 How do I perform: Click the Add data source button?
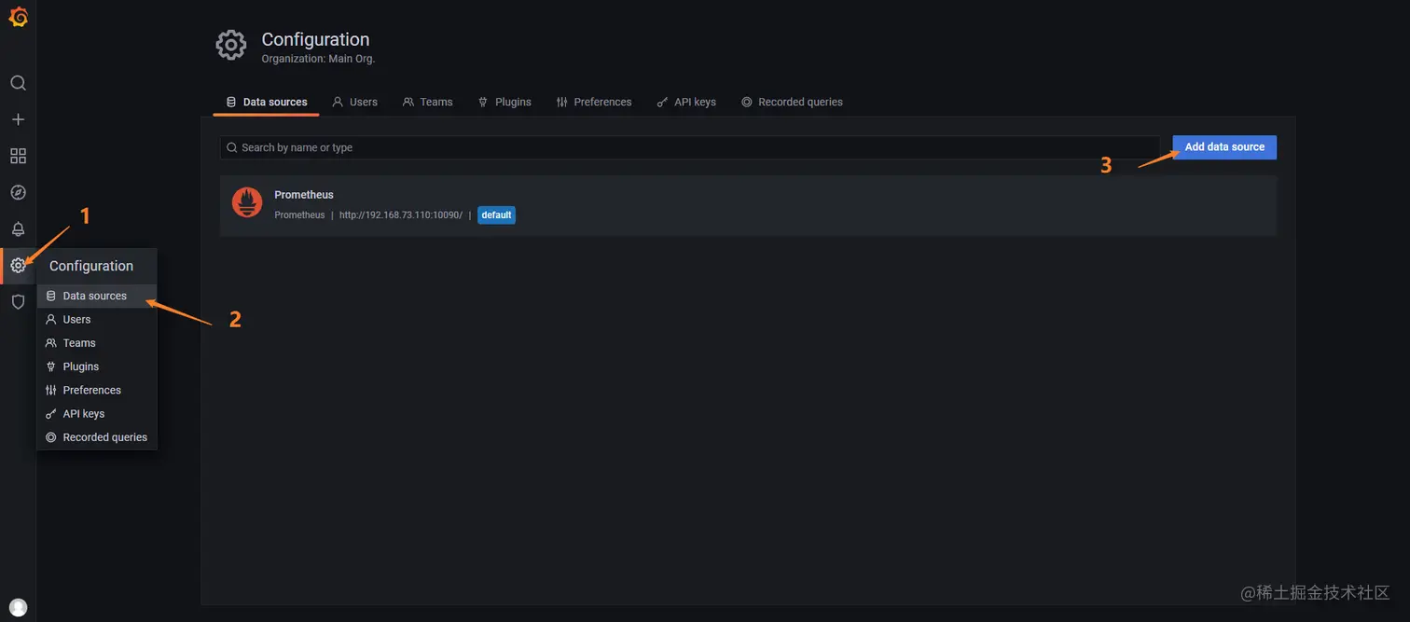(1223, 146)
